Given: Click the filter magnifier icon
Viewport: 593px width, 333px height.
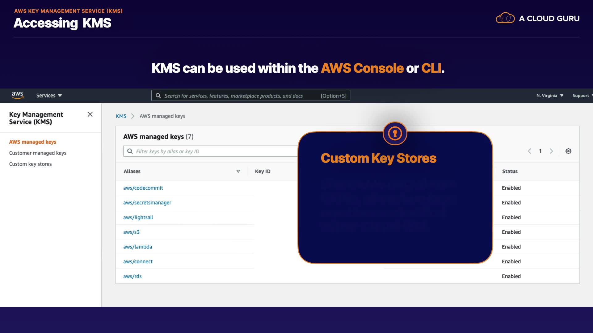Looking at the screenshot, I should [130, 151].
